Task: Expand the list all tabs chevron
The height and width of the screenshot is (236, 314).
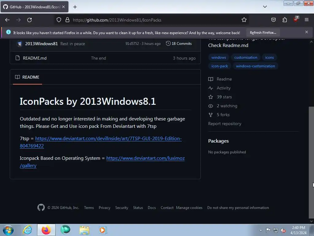Action: (265, 7)
